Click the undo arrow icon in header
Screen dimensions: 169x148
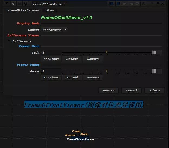(x=125, y=4)
